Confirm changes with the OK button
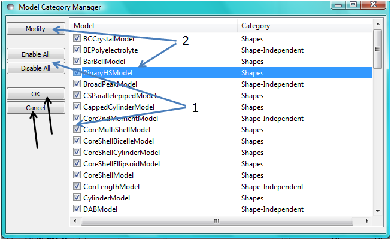 pos(35,95)
